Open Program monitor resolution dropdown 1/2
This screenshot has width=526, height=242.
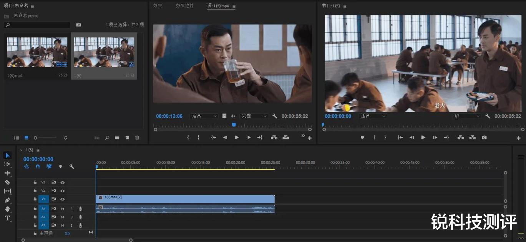pos(467,116)
